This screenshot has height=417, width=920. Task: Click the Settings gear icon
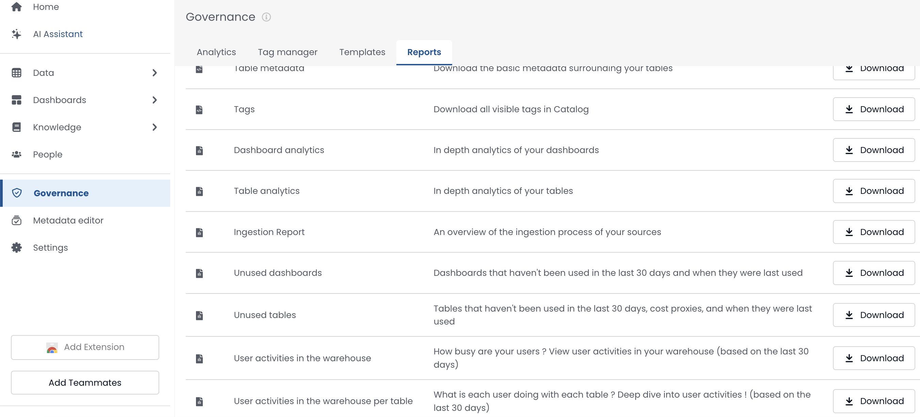pyautogui.click(x=16, y=247)
